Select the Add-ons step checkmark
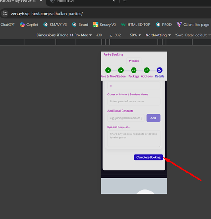211x219 pixels. (x=147, y=71)
